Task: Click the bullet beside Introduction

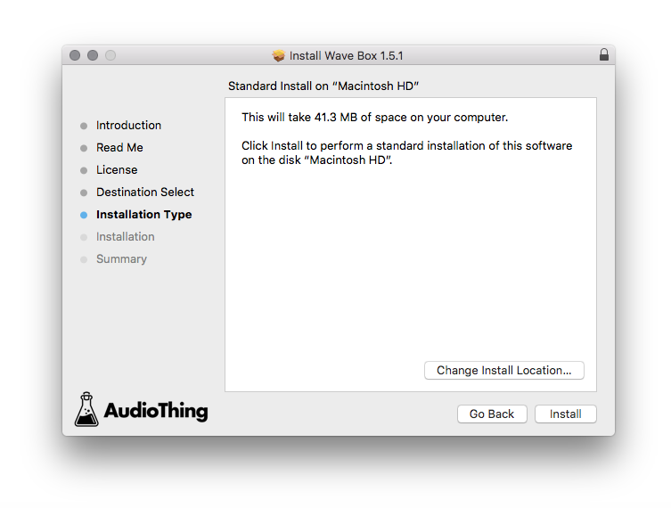Action: (84, 126)
